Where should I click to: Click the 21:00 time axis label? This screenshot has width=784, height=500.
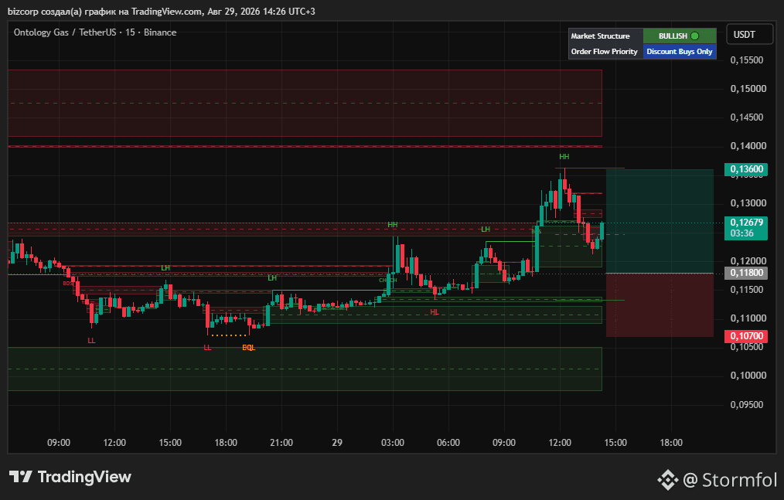point(281,443)
